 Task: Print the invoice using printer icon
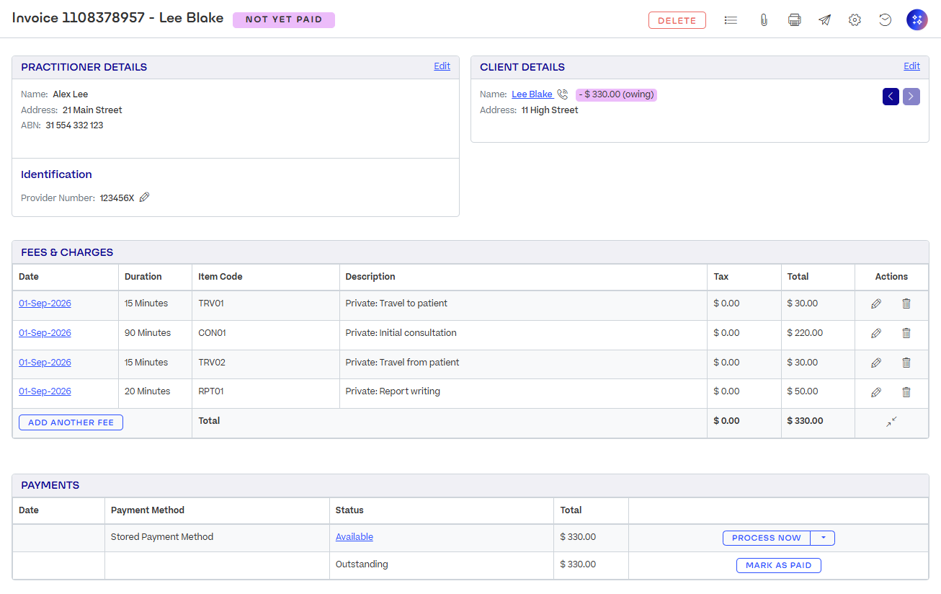tap(795, 20)
